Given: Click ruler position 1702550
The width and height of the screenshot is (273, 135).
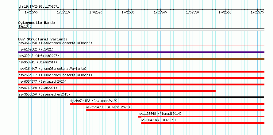Looking at the screenshot, I should pyautogui.click(x=193, y=12).
